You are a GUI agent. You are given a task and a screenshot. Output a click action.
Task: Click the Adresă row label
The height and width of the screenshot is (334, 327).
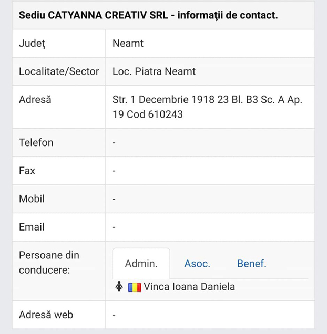pos(35,100)
